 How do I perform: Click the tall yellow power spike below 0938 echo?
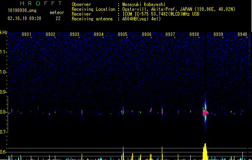pos(205,152)
